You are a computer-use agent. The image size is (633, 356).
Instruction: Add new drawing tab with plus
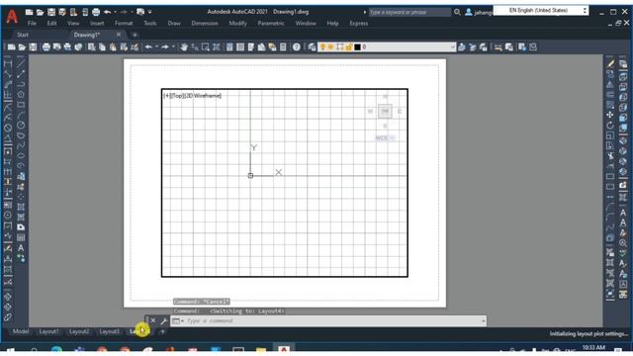pos(135,36)
